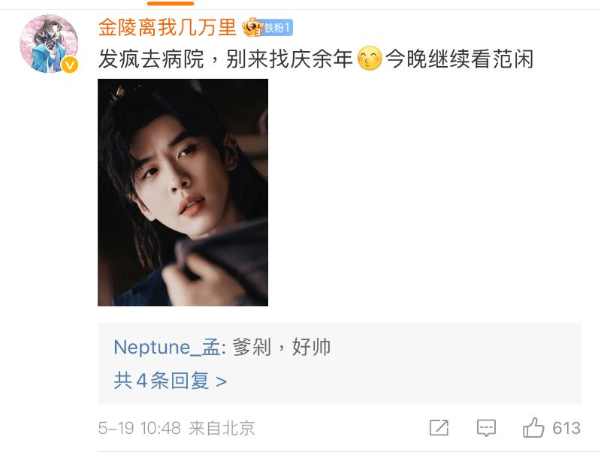Click the 5-19 10:48 timestamp
Viewport: 601px width, 458px height.
(x=139, y=428)
